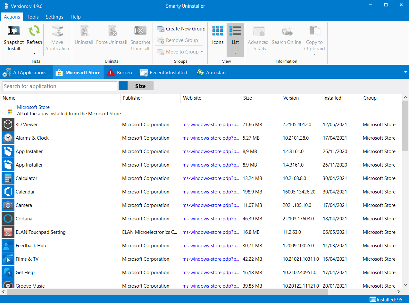This screenshot has width=409, height=303.
Task: Expand the Move to Group dropdown
Action: pyautogui.click(x=202, y=52)
